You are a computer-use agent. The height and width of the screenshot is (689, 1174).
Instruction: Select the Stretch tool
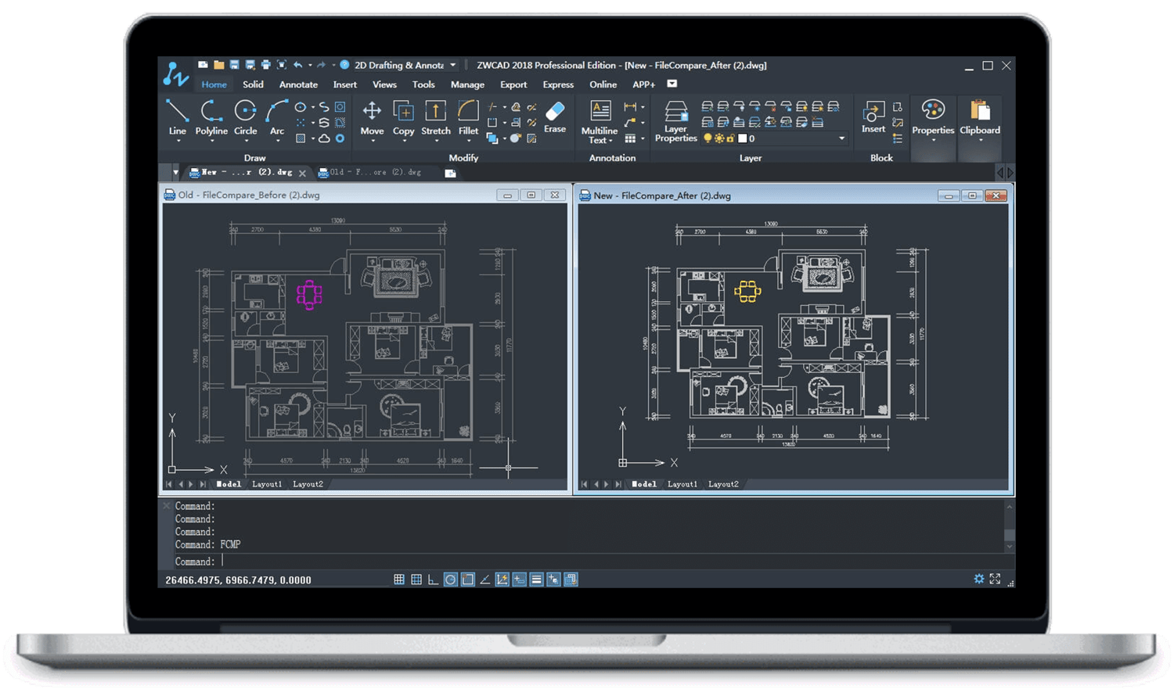435,117
